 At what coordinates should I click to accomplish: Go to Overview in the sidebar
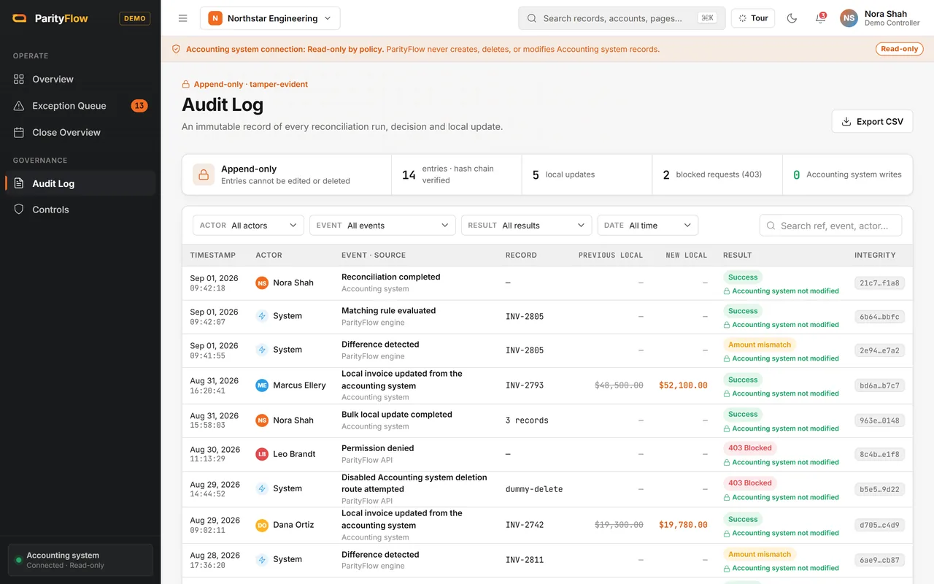point(80,79)
